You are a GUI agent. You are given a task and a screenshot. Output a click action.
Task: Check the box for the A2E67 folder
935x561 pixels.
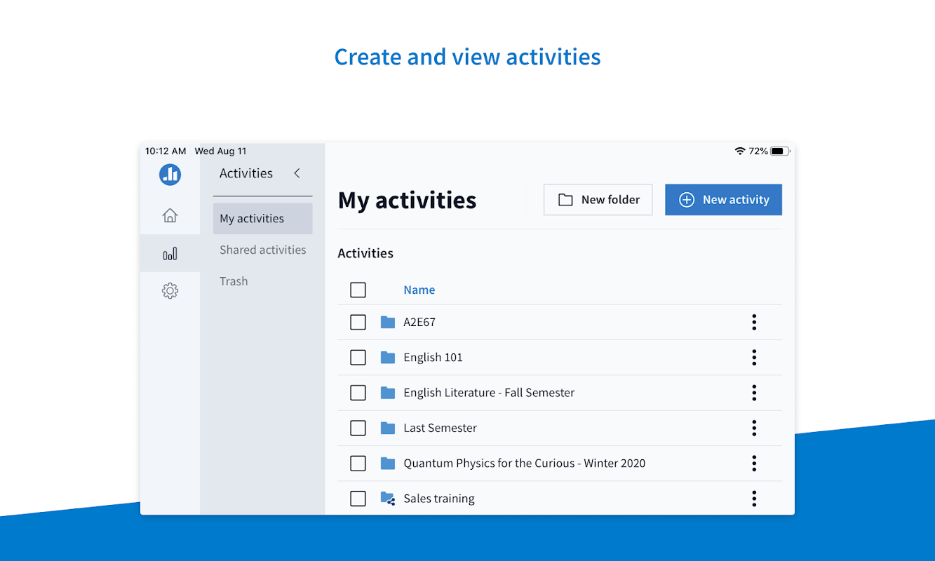(x=358, y=322)
